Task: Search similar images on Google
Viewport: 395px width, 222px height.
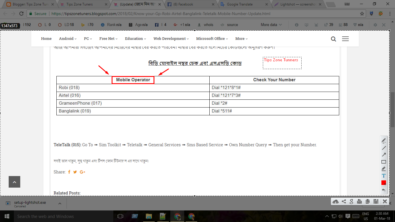Action: pos(352,201)
